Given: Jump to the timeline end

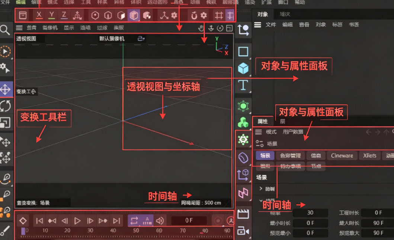Looking at the screenshot, I should point(116,221).
